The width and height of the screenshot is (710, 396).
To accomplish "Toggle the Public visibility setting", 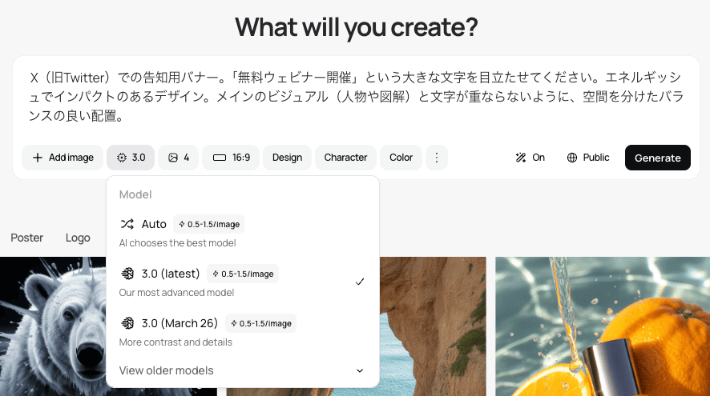I will point(587,158).
